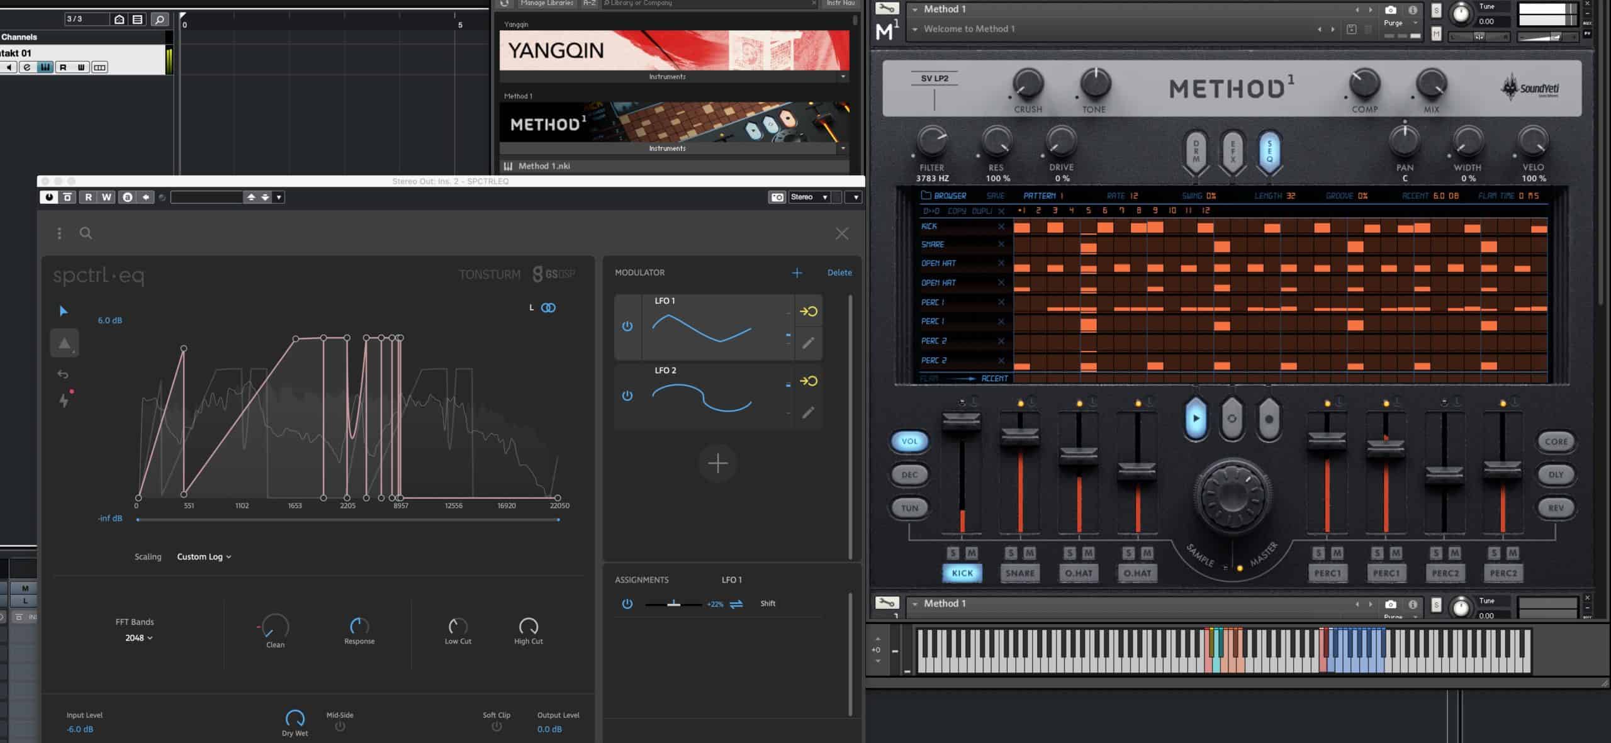Select the DLY effects button

[1556, 475]
